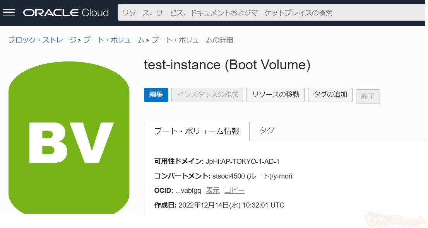The image size is (428, 228).
Task: Click the 編集 button
Action: (156, 95)
